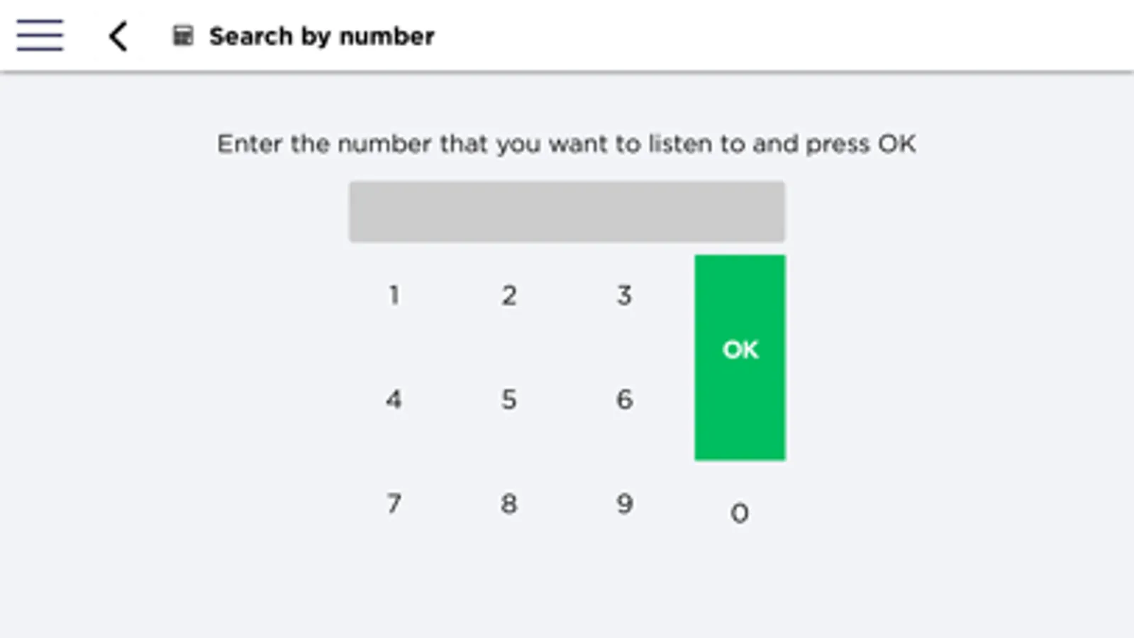Tap digit 1 on the keypad
This screenshot has height=638, width=1134.
coord(394,295)
